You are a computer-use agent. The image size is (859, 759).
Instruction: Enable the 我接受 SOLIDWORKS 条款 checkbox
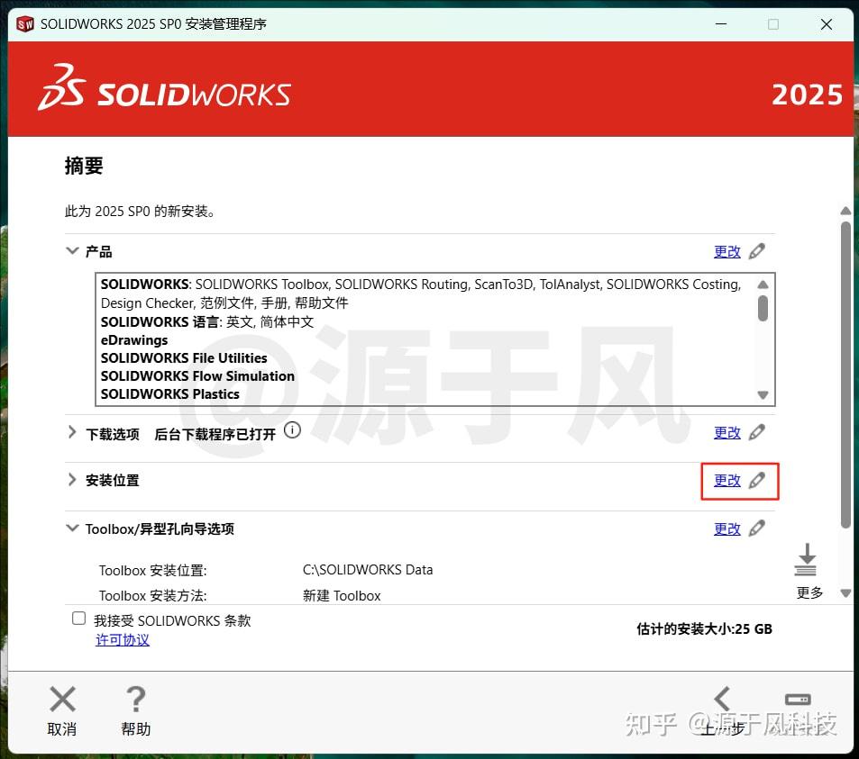78,619
